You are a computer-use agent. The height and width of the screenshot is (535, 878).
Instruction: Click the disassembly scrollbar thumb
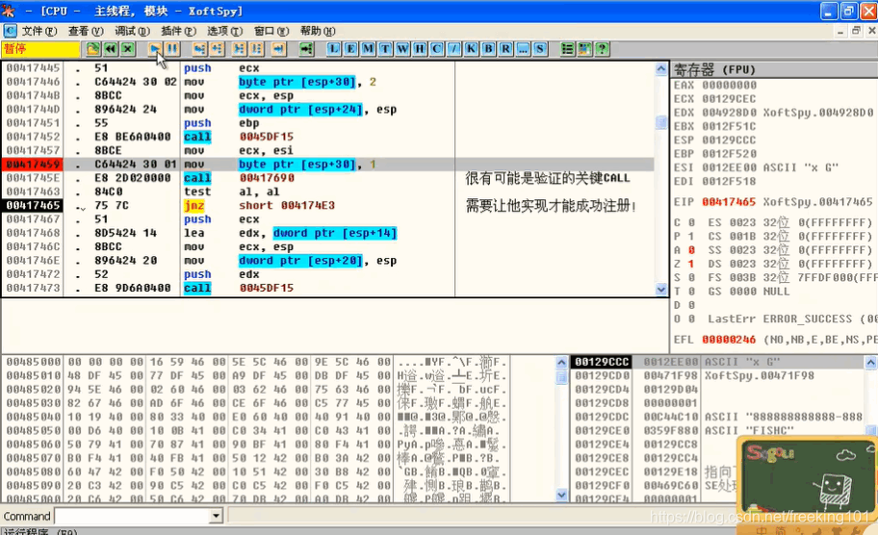click(661, 122)
